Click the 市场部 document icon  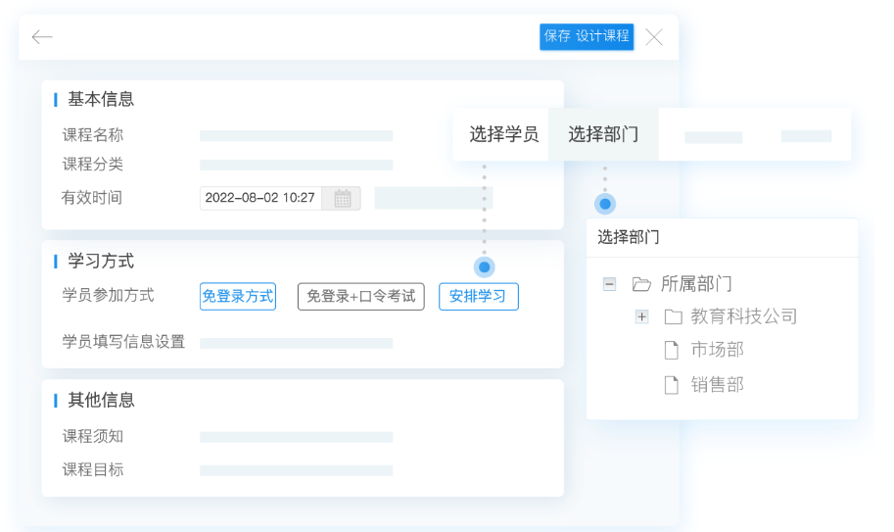click(x=672, y=350)
